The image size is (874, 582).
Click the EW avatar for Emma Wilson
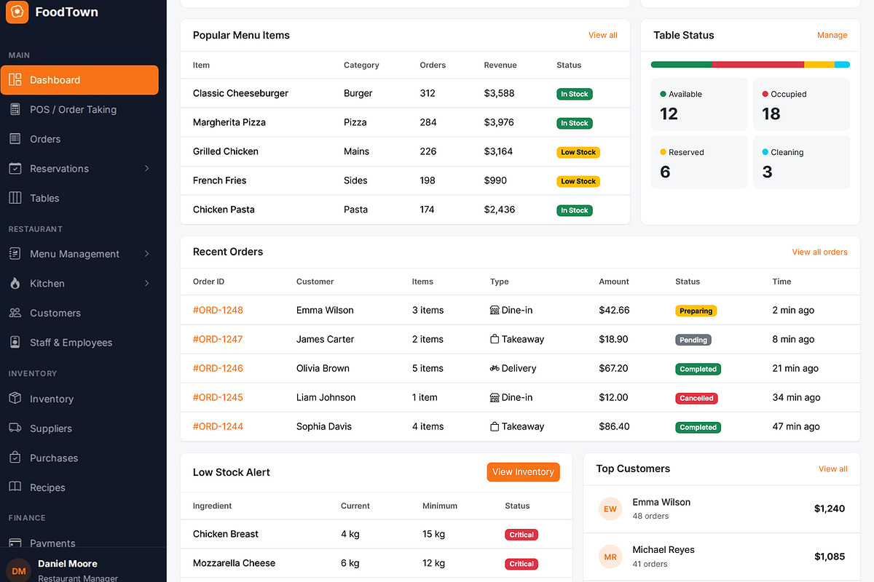point(610,509)
